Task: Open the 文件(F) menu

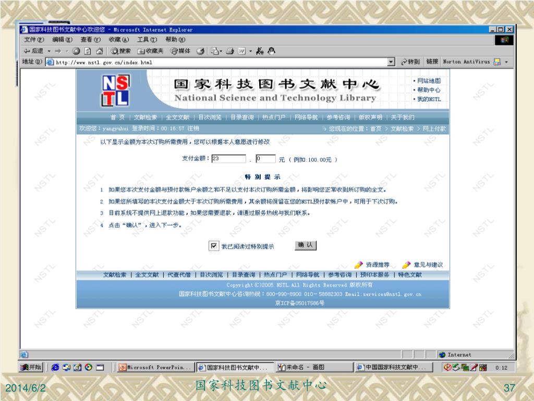Action: click(34, 40)
